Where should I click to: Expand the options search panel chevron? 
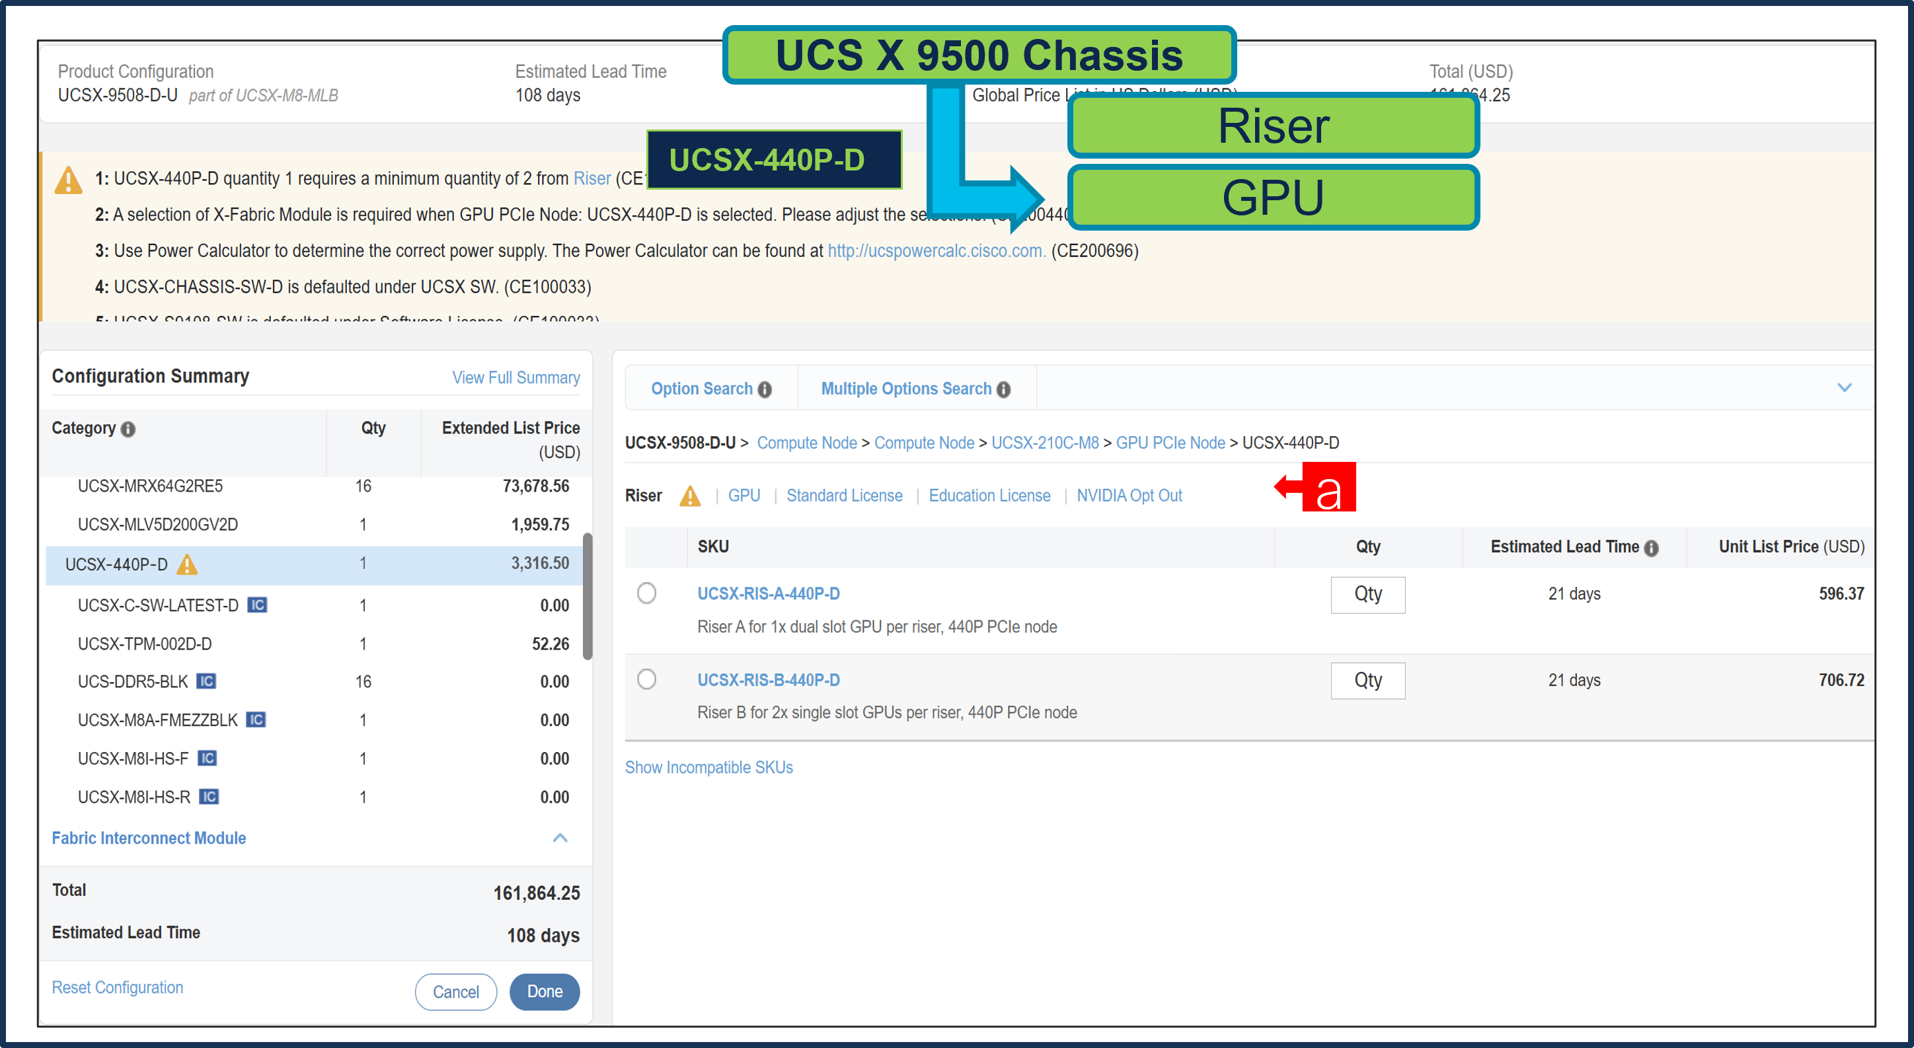pyautogui.click(x=1844, y=387)
